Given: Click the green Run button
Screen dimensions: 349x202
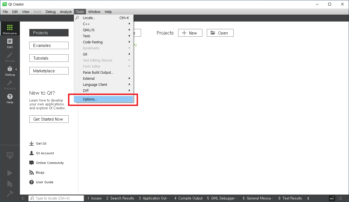Looking at the screenshot, I should tap(10, 173).
